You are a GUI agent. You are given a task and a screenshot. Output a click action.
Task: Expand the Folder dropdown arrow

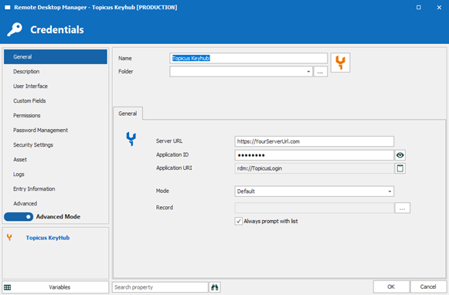(x=308, y=72)
